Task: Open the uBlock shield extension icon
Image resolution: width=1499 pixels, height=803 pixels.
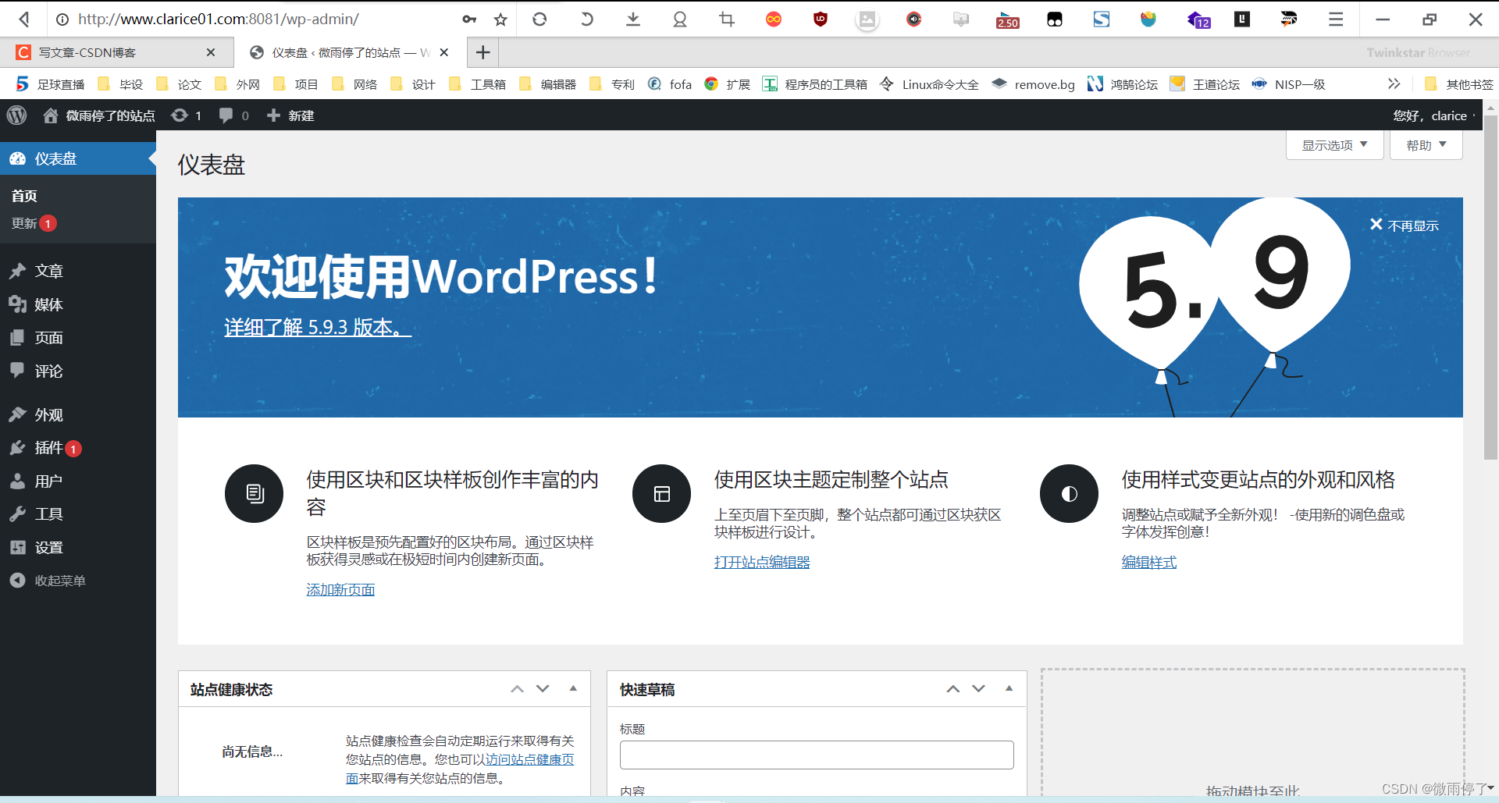Action: click(x=821, y=19)
